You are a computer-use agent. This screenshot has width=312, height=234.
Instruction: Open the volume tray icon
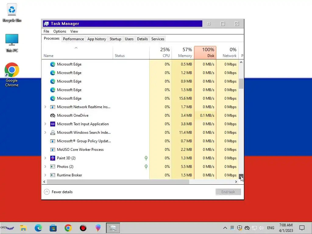click(261, 228)
